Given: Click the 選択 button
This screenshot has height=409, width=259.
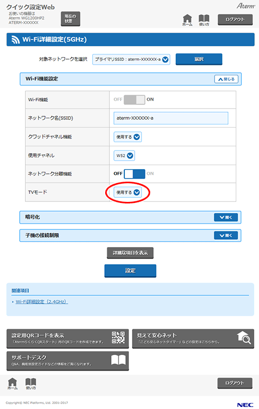Looking at the screenshot, I should coord(199,59).
